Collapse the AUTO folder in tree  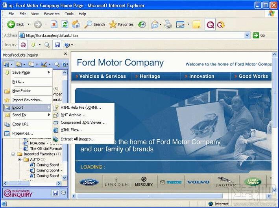coord(19,160)
